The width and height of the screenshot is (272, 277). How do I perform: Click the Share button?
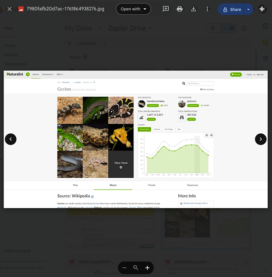(x=231, y=9)
